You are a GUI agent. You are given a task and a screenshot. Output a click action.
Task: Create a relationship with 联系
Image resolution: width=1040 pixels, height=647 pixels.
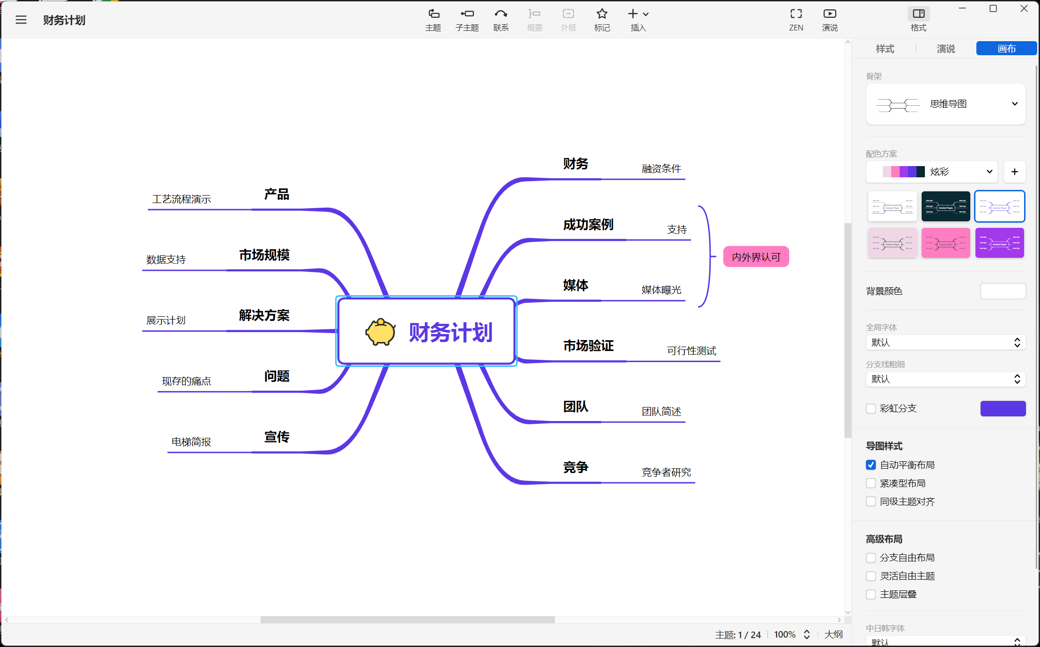coord(501,20)
